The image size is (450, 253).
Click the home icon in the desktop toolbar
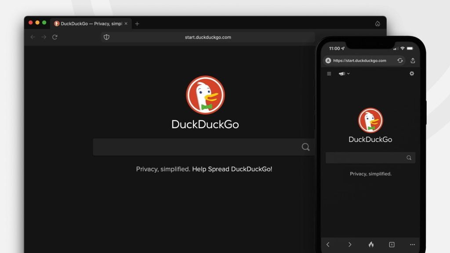(x=378, y=23)
